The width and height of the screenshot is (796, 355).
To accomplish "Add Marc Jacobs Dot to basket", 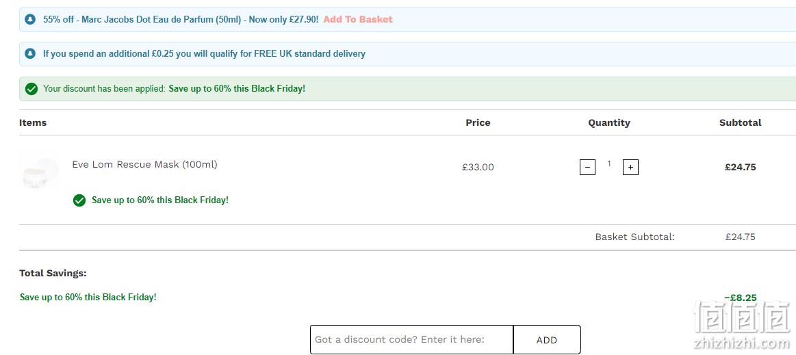I will click(x=358, y=19).
